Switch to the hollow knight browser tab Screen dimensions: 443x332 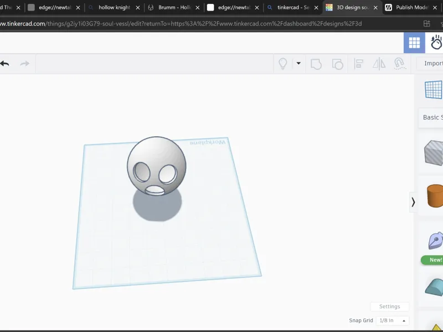(x=114, y=7)
